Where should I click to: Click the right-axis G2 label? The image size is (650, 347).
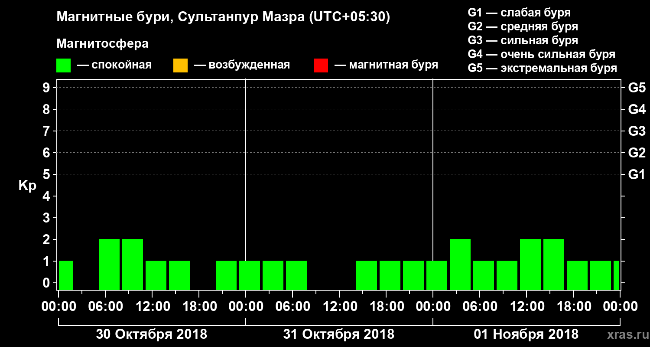tap(637, 153)
